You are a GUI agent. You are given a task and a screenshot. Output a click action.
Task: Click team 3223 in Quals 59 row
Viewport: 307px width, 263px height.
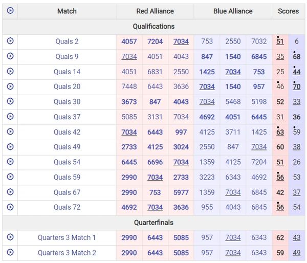pos(207,178)
